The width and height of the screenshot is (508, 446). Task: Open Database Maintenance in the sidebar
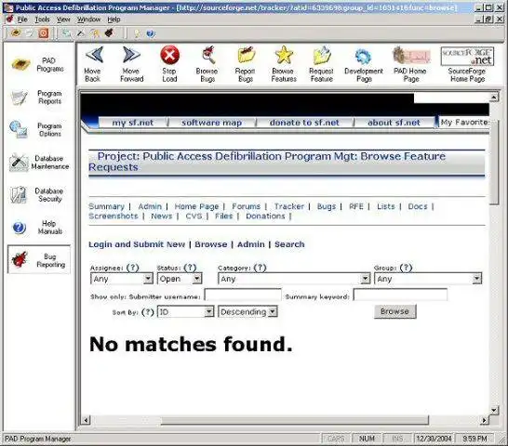(38, 163)
